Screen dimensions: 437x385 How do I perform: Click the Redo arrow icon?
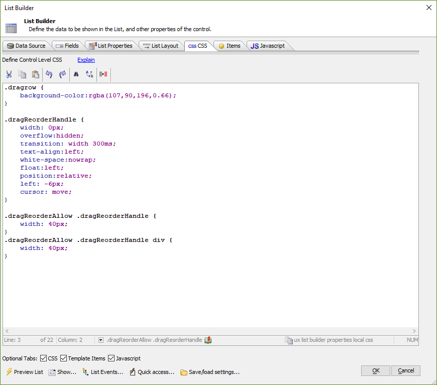(62, 74)
